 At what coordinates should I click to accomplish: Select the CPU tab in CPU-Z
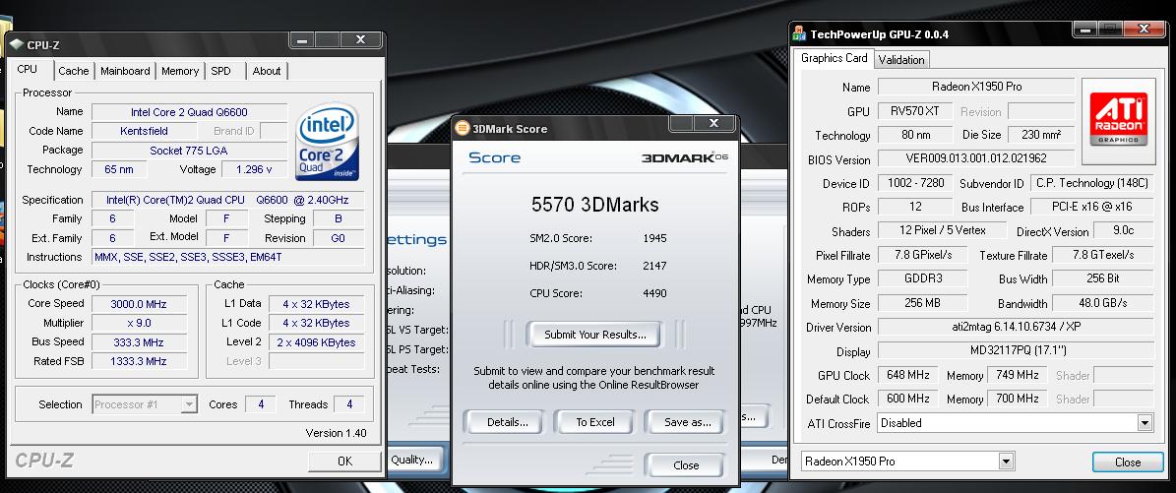pyautogui.click(x=29, y=69)
